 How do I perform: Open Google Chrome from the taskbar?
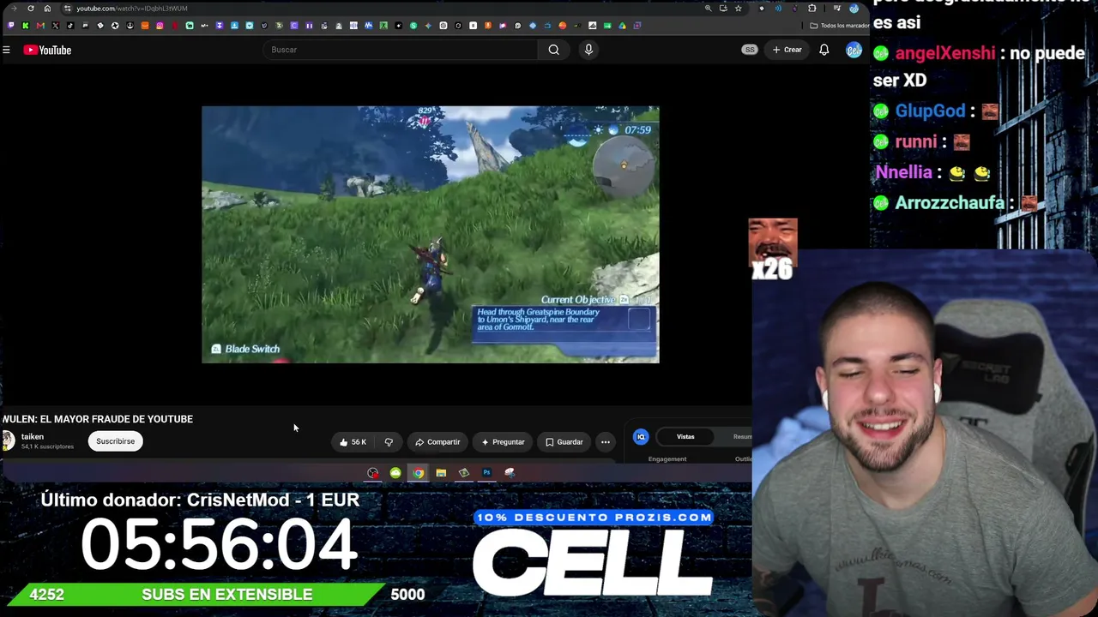point(418,473)
